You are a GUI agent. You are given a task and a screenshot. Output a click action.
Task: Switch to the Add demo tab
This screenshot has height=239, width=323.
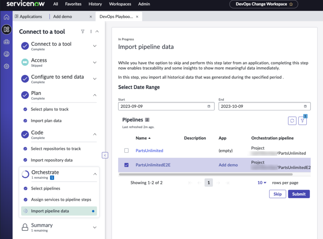63,16
